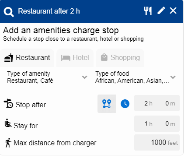Click the Stop after minutes field
This screenshot has width=188, height=158.
[170, 103]
